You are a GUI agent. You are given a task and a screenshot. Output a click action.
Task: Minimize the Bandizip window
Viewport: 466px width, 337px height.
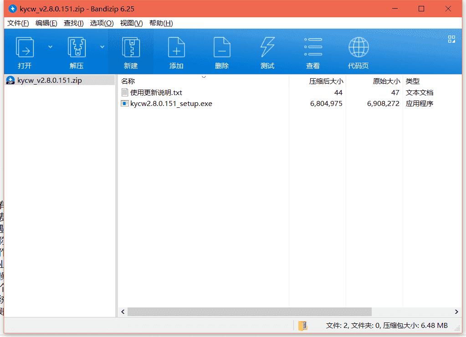click(x=395, y=9)
